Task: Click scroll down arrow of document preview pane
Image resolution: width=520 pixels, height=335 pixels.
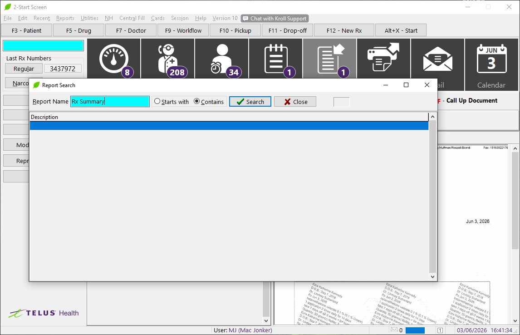Action: [515, 321]
